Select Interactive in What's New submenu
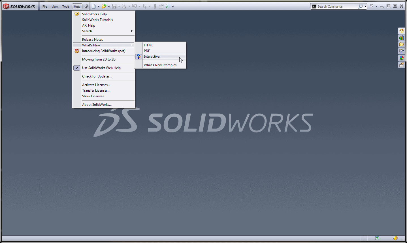The height and width of the screenshot is (243, 407). [x=152, y=57]
